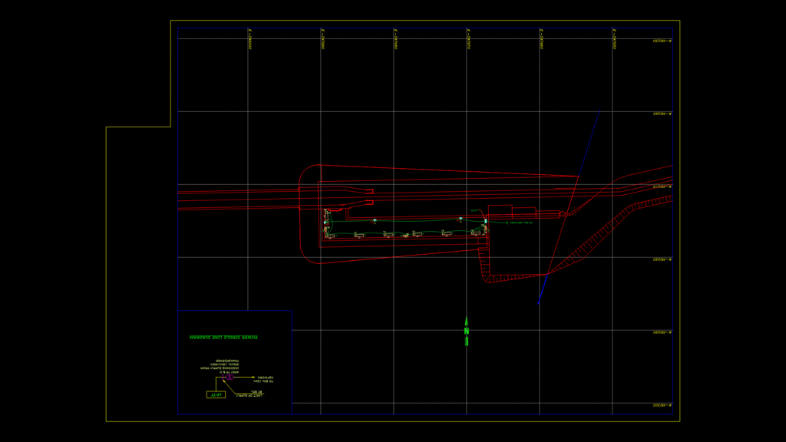786x442 pixels.
Task: Select the cyan junction box symbol near the green cable label
Action: 486,221
